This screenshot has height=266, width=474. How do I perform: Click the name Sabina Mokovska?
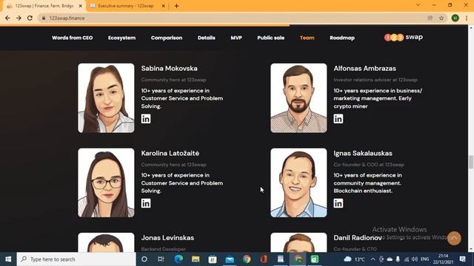[170, 69]
